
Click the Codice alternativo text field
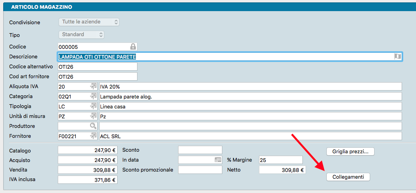pos(97,66)
